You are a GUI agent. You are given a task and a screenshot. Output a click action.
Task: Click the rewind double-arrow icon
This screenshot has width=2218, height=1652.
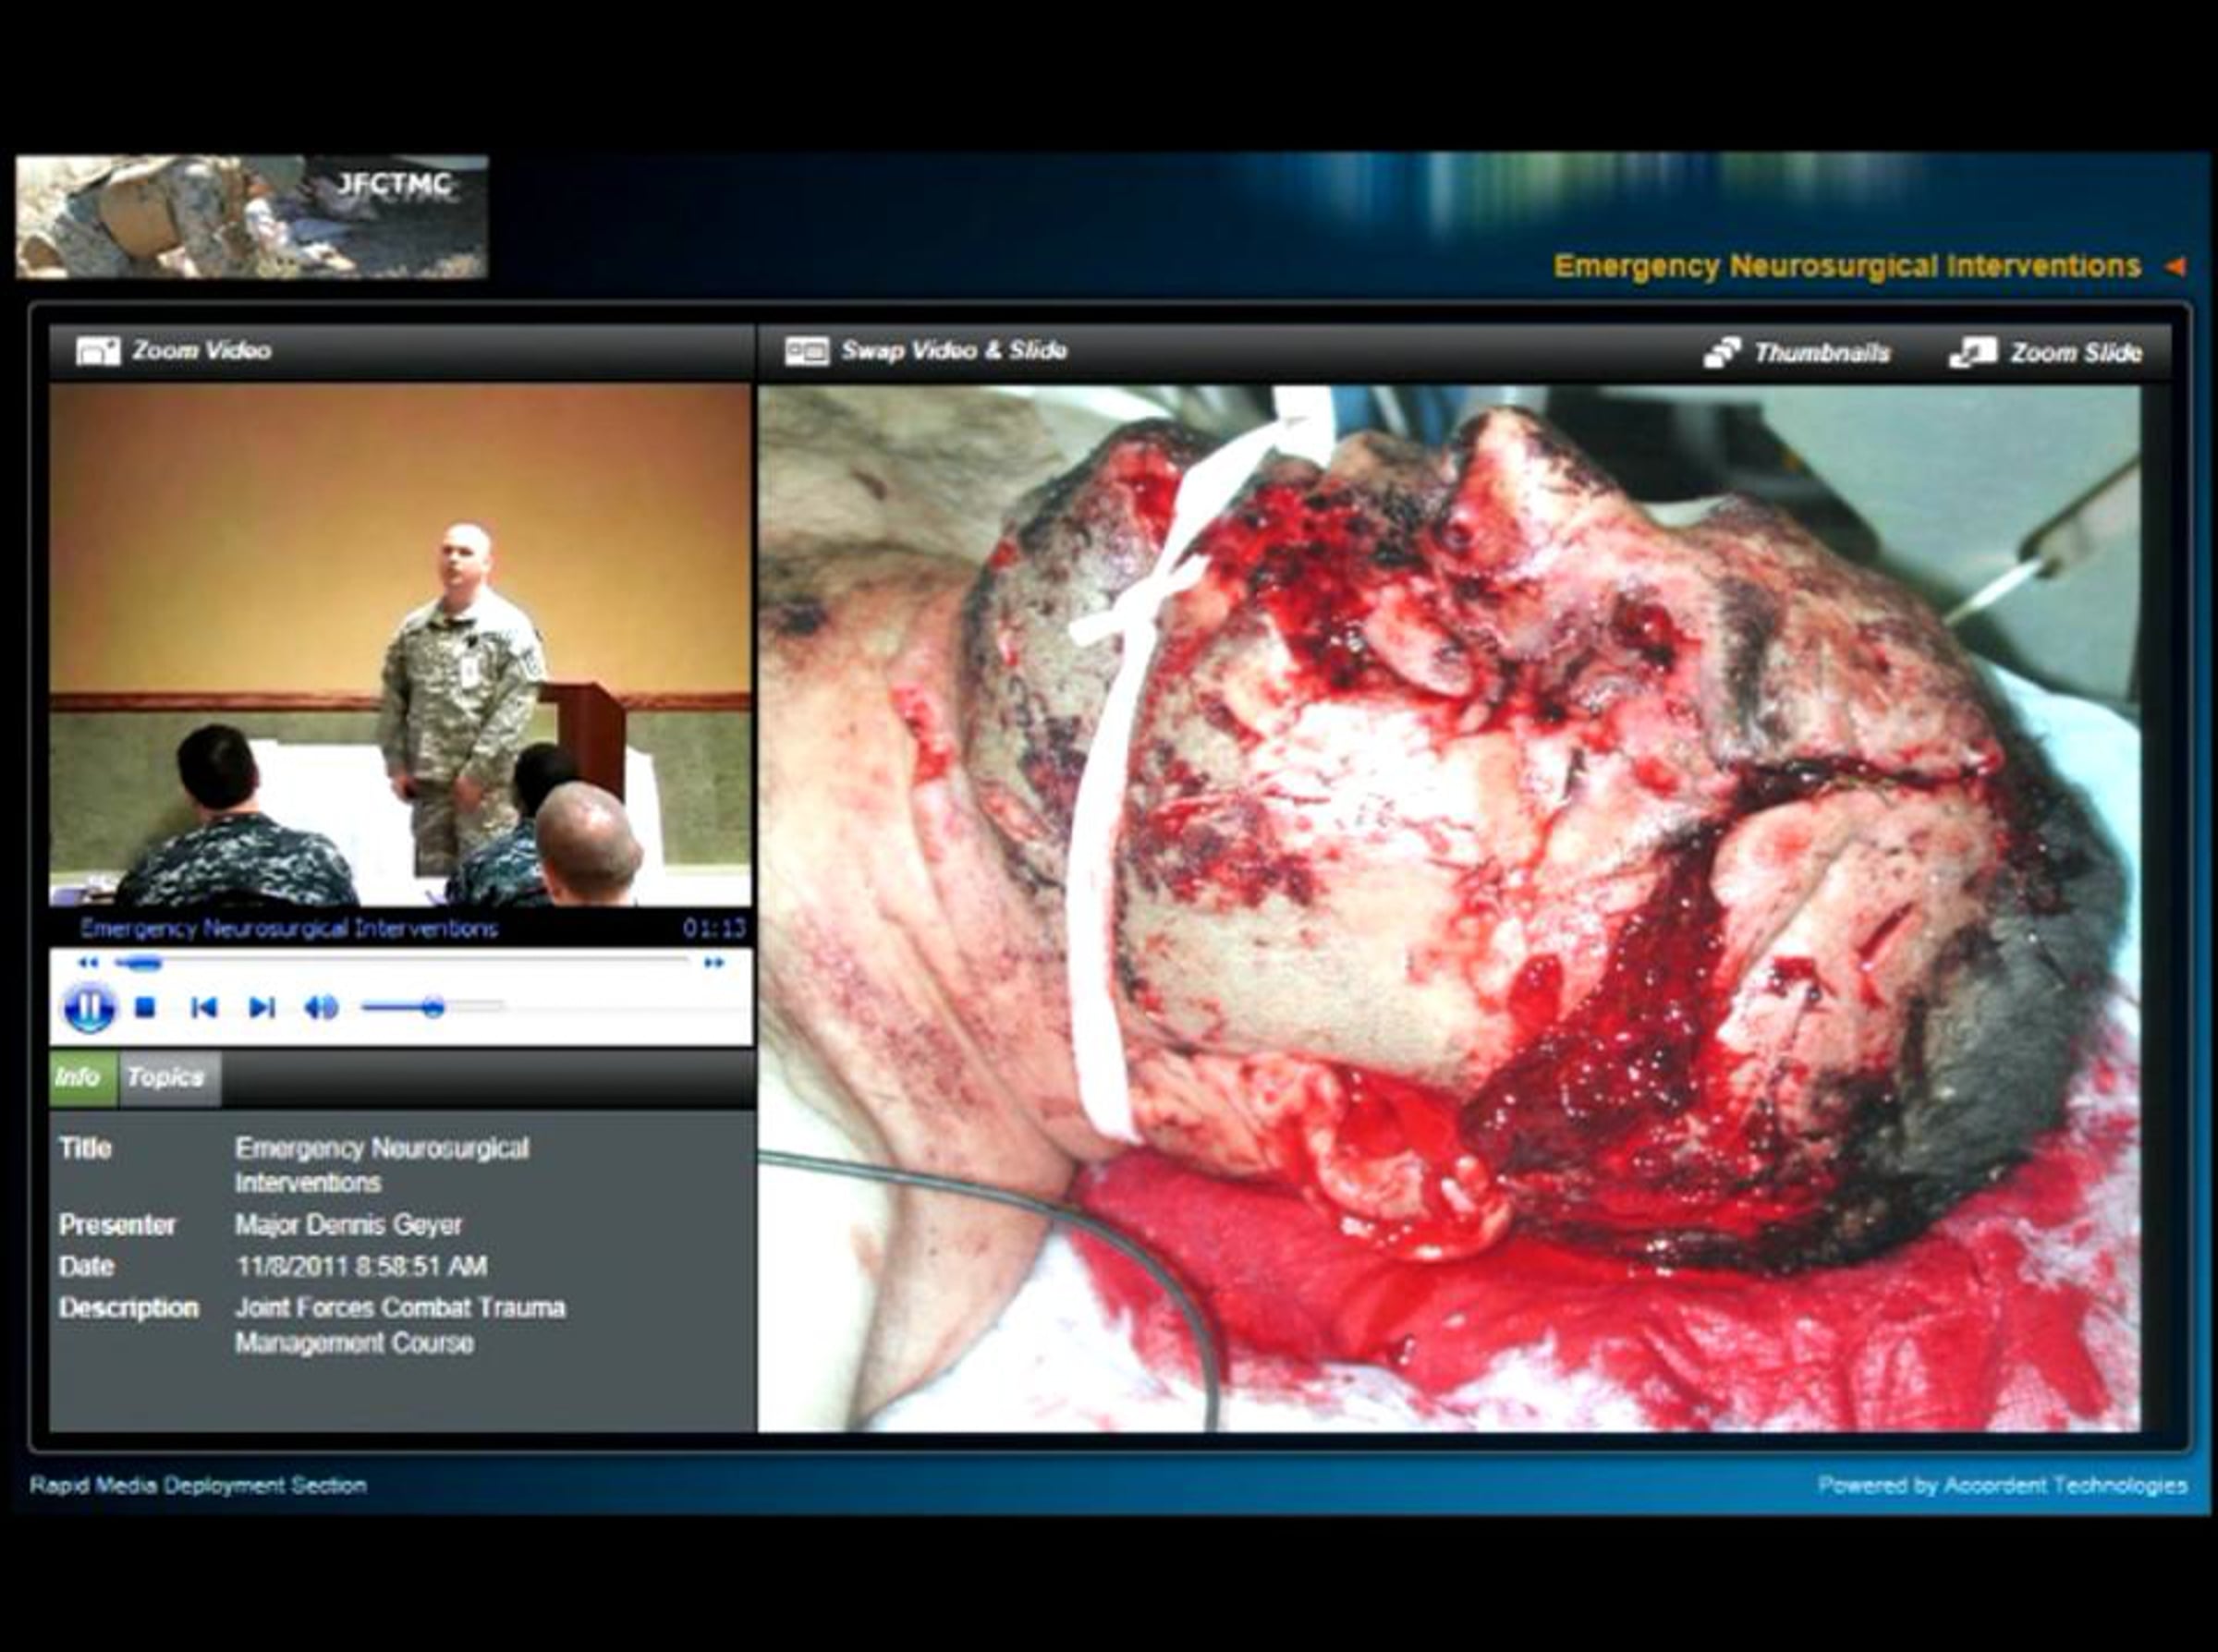click(88, 963)
